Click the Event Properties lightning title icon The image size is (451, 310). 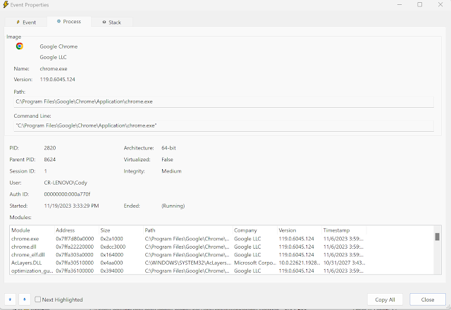(x=6, y=5)
